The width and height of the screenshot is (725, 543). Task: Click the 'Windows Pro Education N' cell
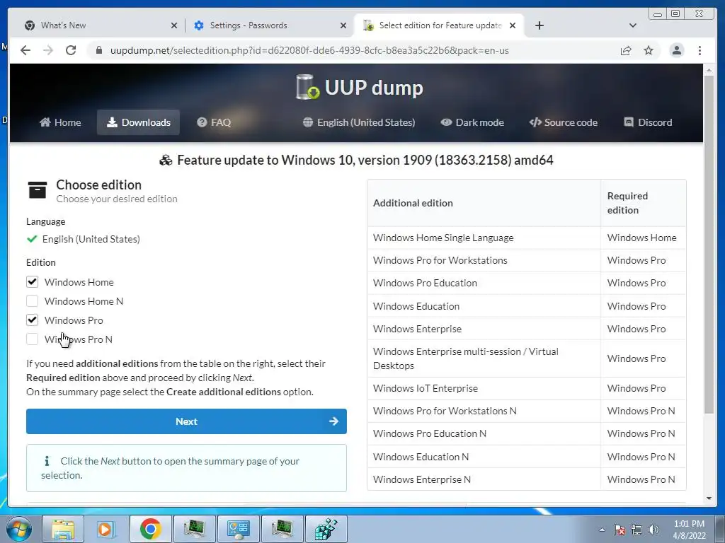pyautogui.click(x=484, y=433)
